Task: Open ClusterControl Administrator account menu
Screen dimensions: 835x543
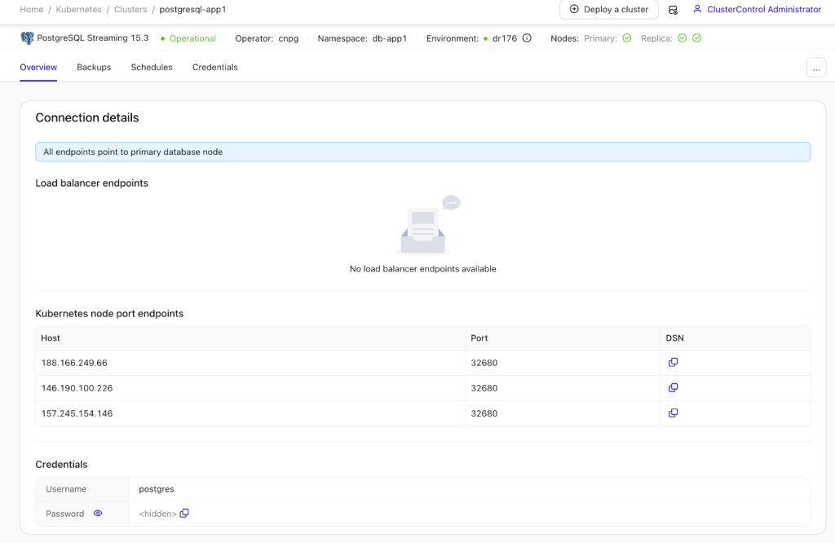Action: point(763,10)
